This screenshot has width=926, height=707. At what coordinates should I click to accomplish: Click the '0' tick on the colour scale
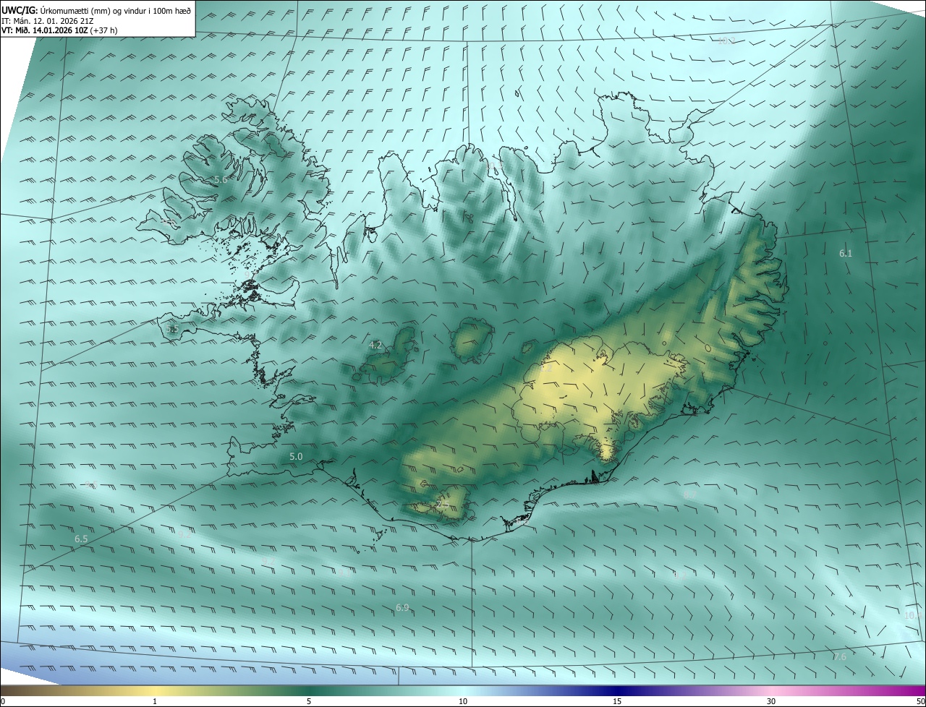pyautogui.click(x=3, y=701)
